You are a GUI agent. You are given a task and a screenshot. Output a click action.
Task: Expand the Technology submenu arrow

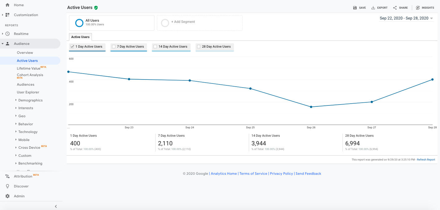[16, 132]
